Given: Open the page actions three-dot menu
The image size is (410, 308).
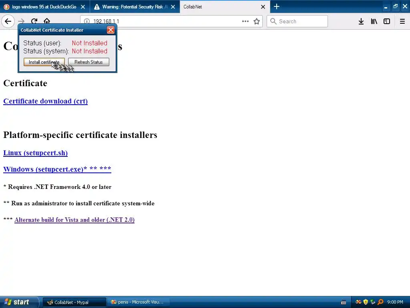Looking at the screenshot, I should [x=245, y=21].
